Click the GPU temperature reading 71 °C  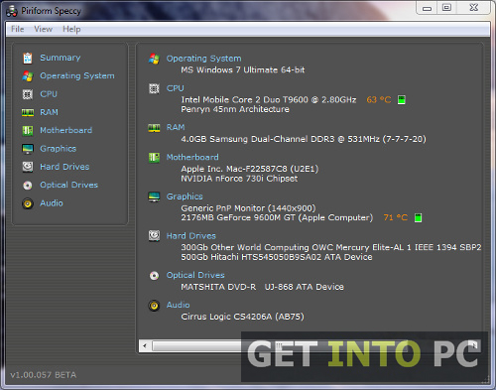click(x=396, y=217)
